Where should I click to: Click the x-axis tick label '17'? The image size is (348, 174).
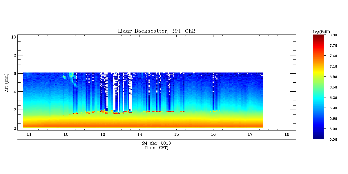(x=250, y=134)
